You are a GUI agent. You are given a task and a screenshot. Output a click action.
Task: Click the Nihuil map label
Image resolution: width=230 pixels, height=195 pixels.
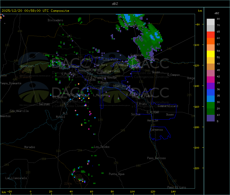61,117
